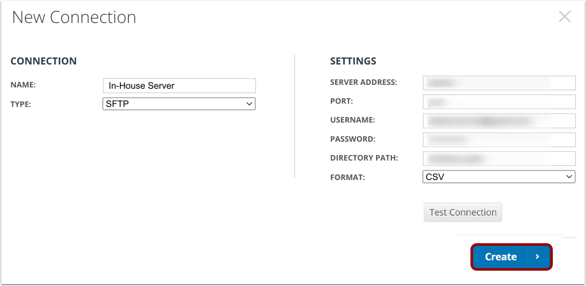Click the Create button text
This screenshot has width=586, height=286.
(501, 257)
